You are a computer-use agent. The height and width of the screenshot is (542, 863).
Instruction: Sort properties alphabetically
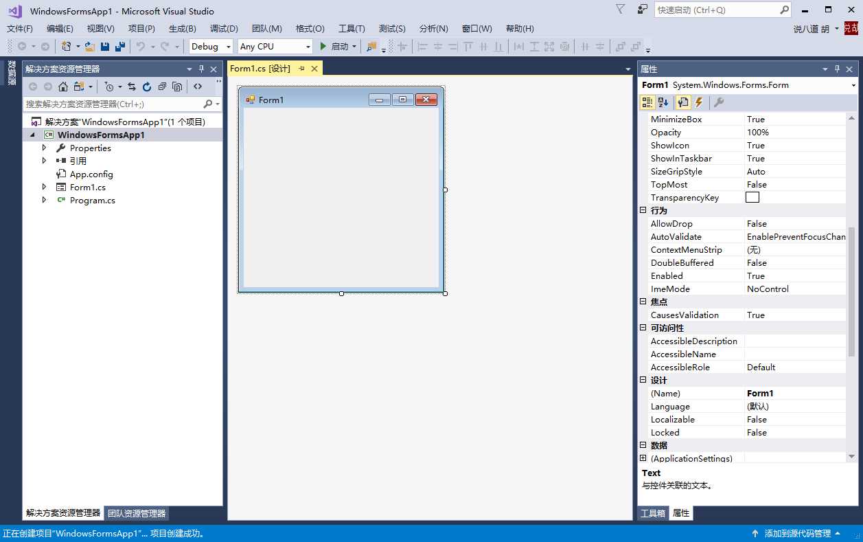[663, 102]
